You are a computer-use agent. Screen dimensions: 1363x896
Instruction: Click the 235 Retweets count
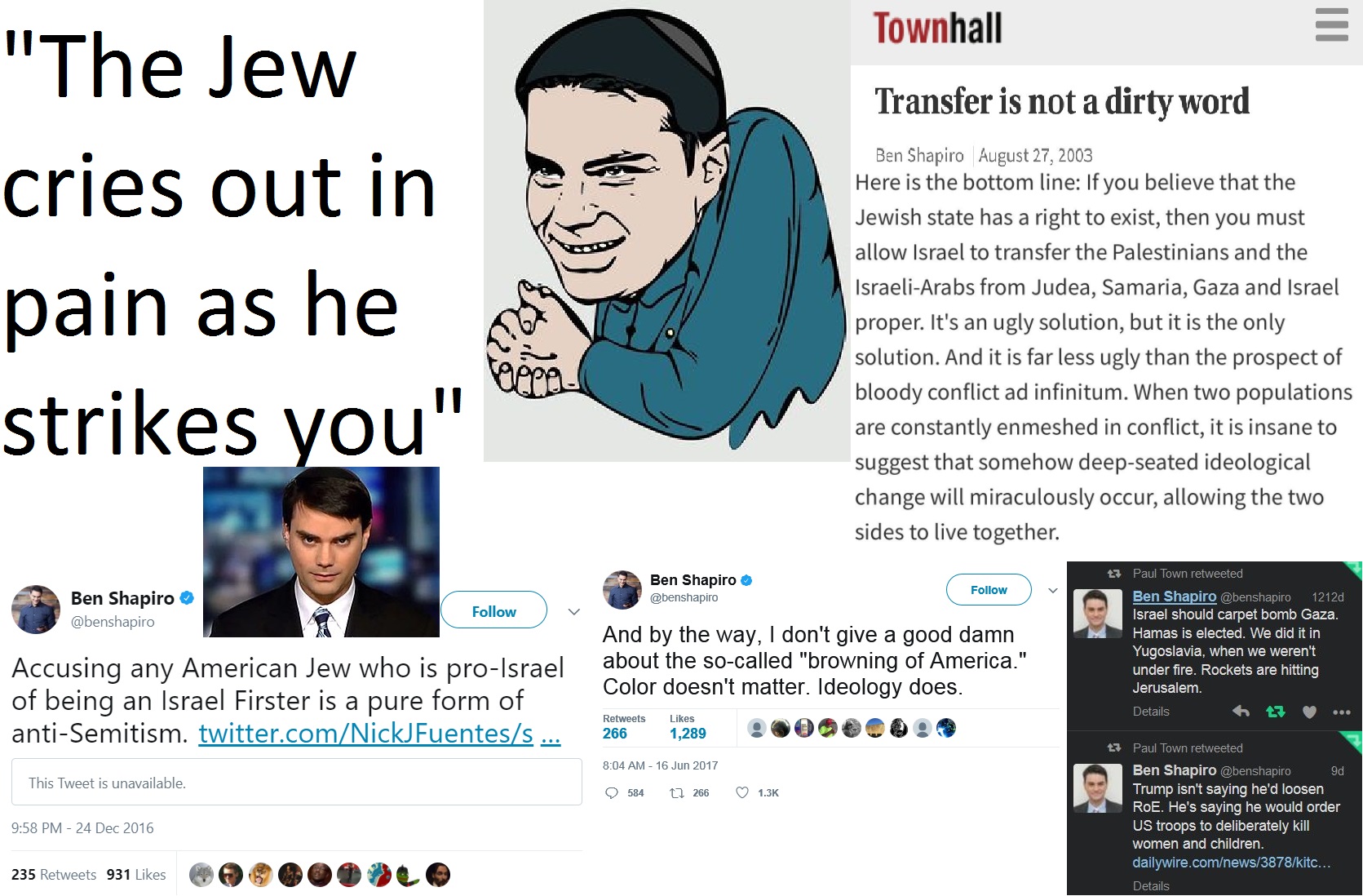54,874
